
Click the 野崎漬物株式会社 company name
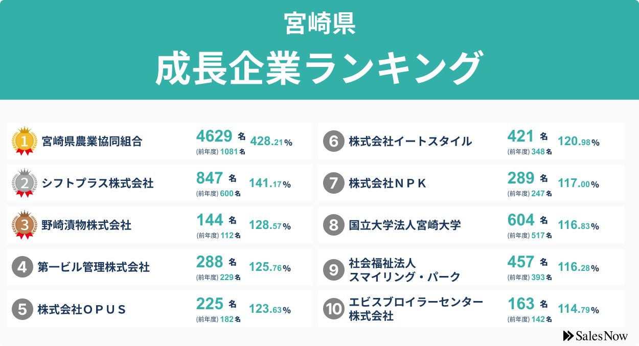86,225
